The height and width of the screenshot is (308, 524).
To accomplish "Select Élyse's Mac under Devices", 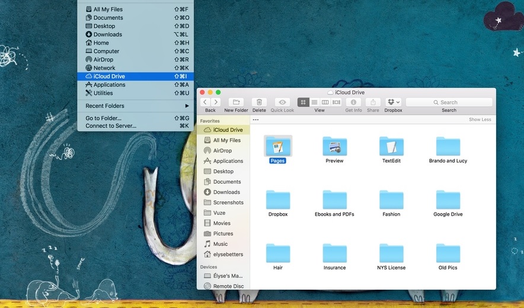I will (223, 276).
